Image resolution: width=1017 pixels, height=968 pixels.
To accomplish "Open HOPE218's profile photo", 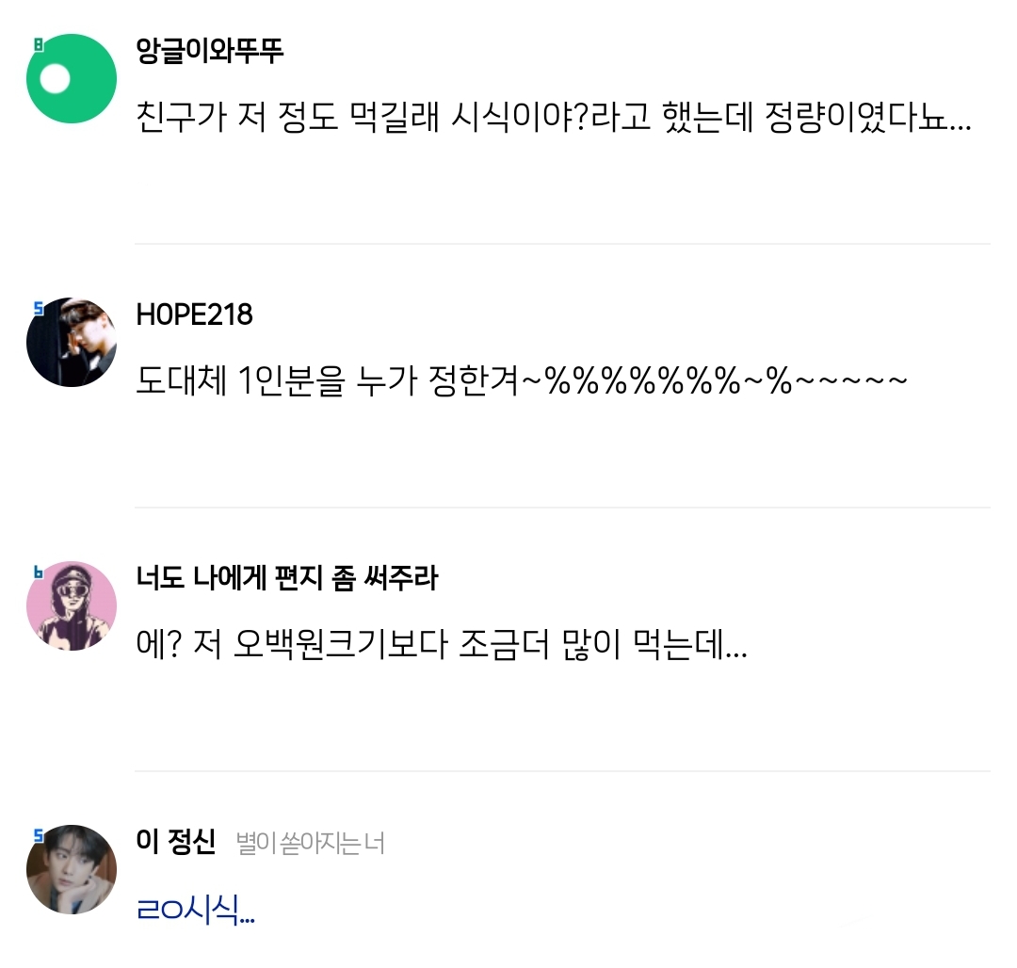I will (x=72, y=342).
